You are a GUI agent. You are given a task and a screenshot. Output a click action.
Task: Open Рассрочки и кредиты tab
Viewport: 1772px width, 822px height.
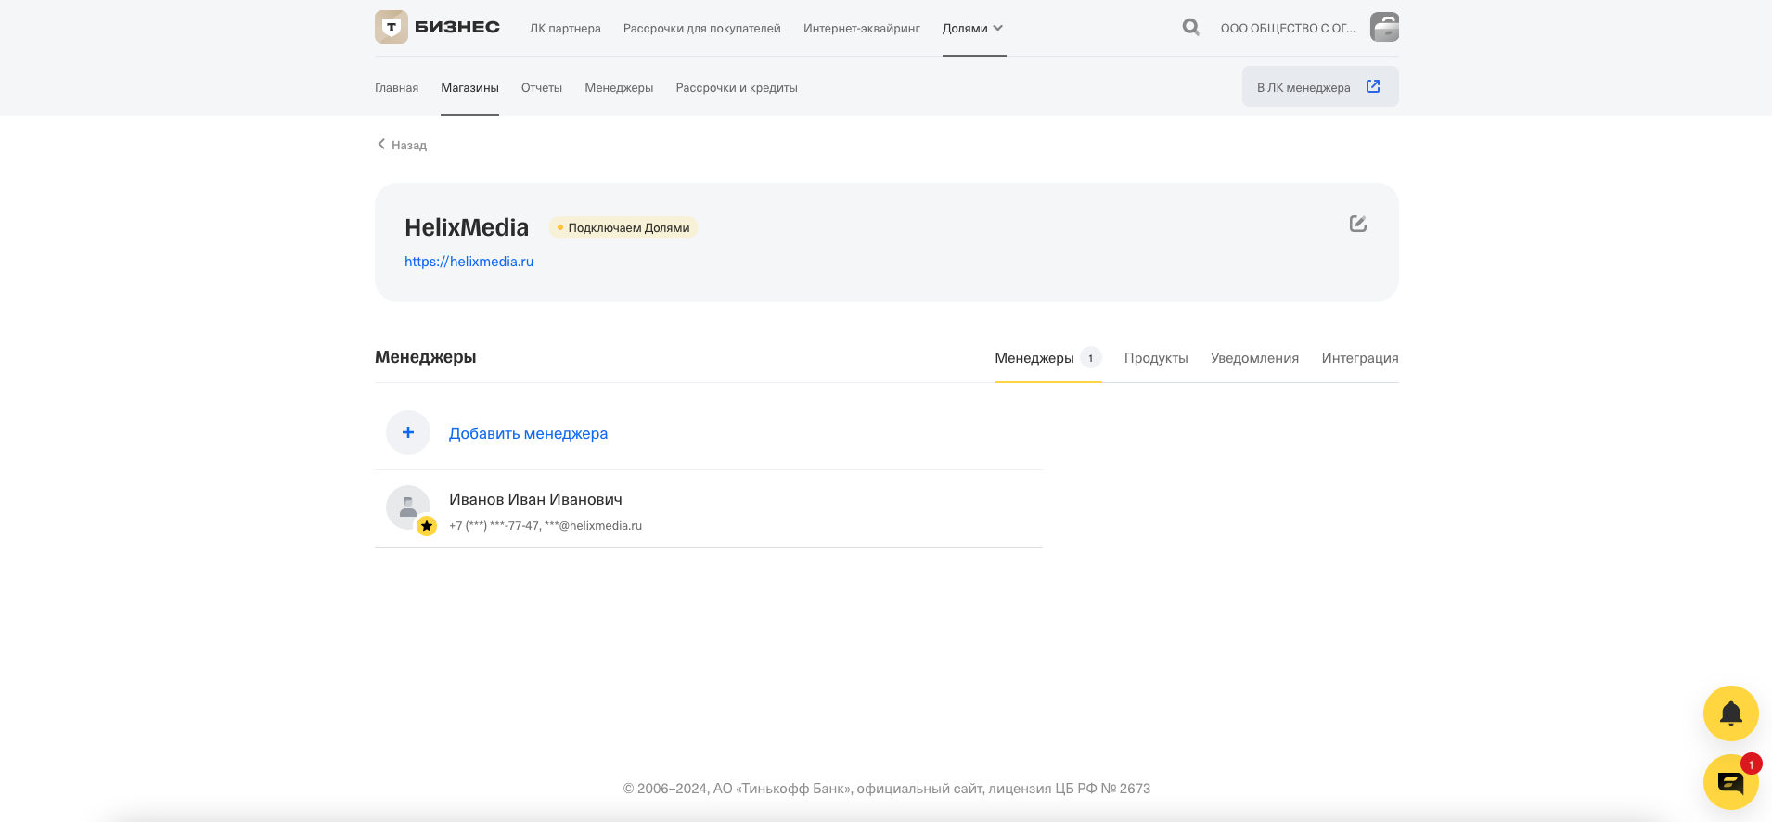tap(737, 87)
